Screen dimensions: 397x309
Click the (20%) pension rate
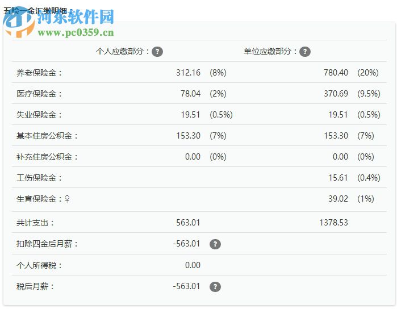point(368,73)
